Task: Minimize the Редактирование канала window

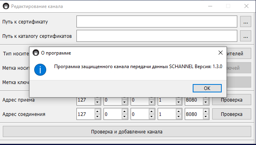Action: (210, 6)
